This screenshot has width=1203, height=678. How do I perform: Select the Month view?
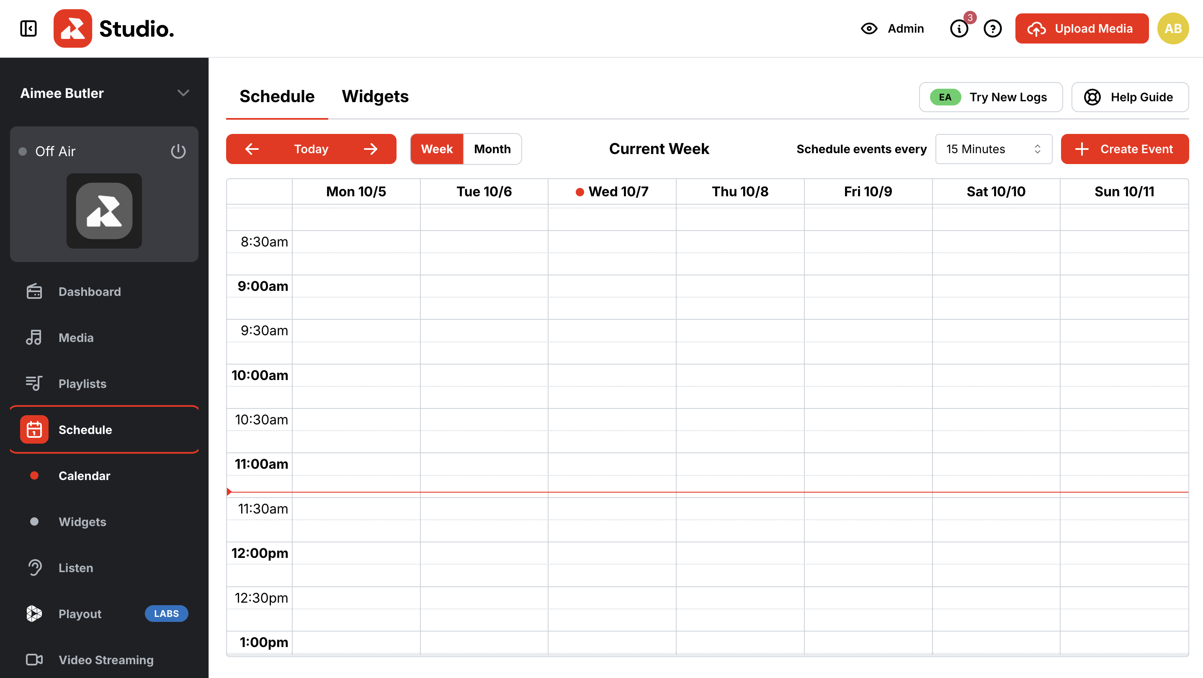click(x=492, y=149)
